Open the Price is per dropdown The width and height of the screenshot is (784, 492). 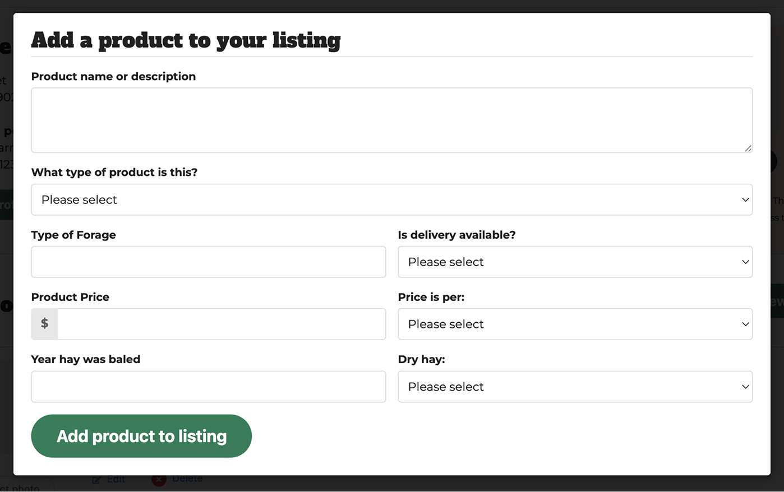point(575,324)
